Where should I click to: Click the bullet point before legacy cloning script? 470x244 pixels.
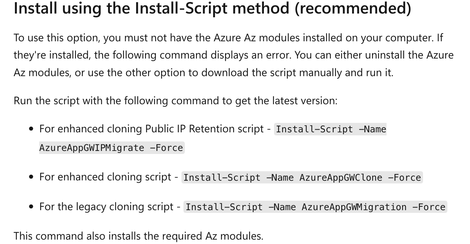pyautogui.click(x=31, y=207)
